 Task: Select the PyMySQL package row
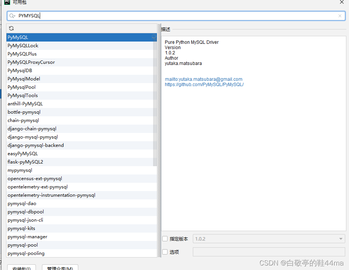[x=81, y=37]
